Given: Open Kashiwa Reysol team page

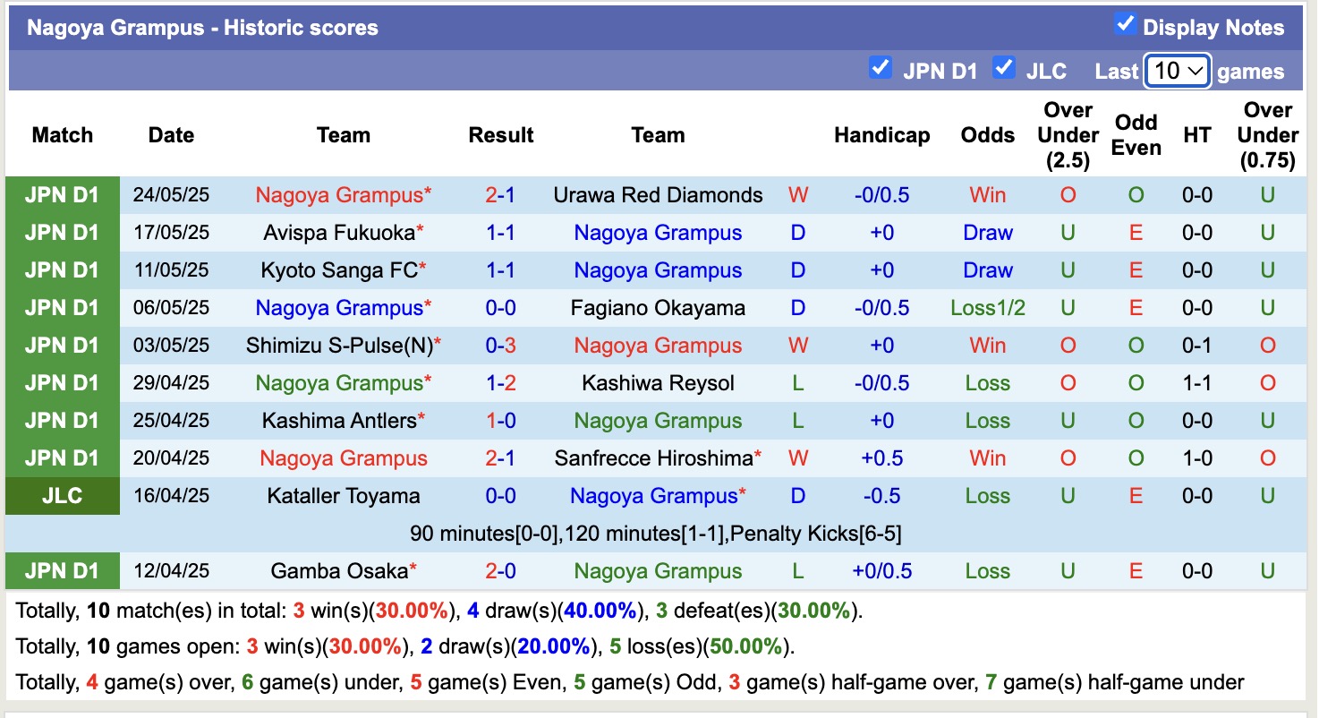Looking at the screenshot, I should [x=658, y=383].
